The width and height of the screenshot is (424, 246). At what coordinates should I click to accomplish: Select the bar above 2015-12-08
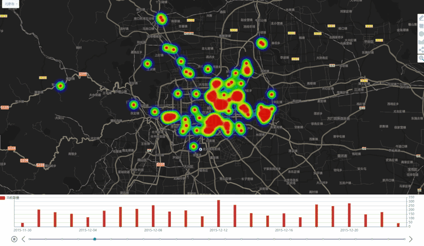pos(153,216)
